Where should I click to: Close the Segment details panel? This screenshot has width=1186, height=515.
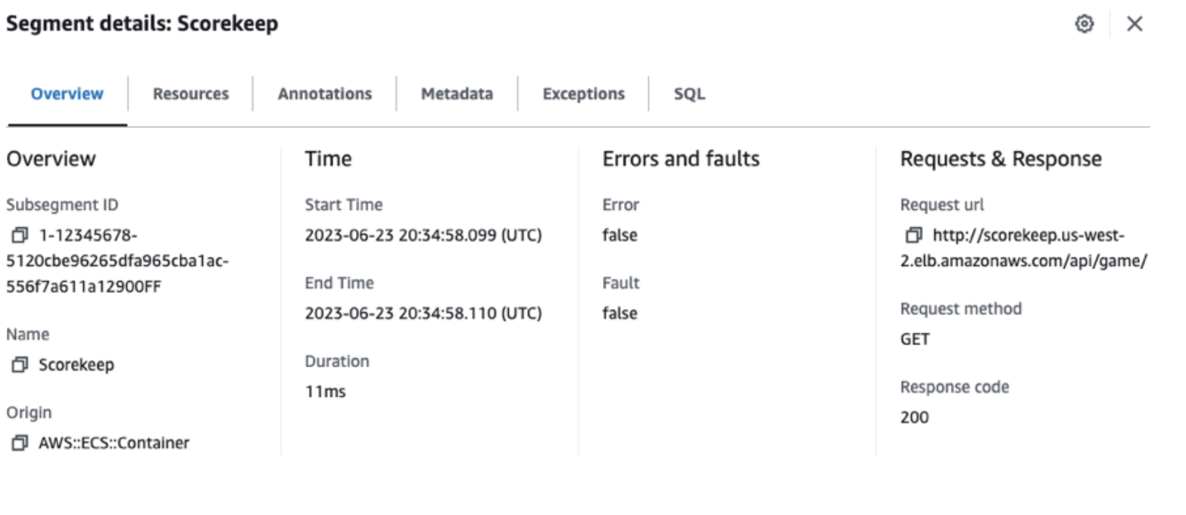(1135, 24)
